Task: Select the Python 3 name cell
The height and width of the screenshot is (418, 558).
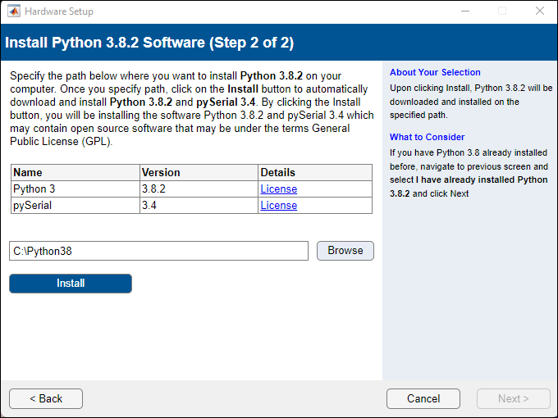Action: pyautogui.click(x=34, y=189)
